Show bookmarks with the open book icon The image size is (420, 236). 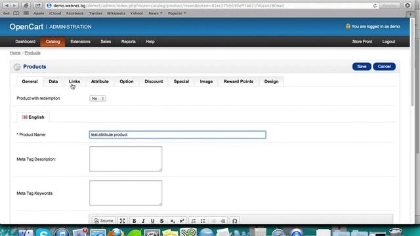pyautogui.click(x=16, y=13)
